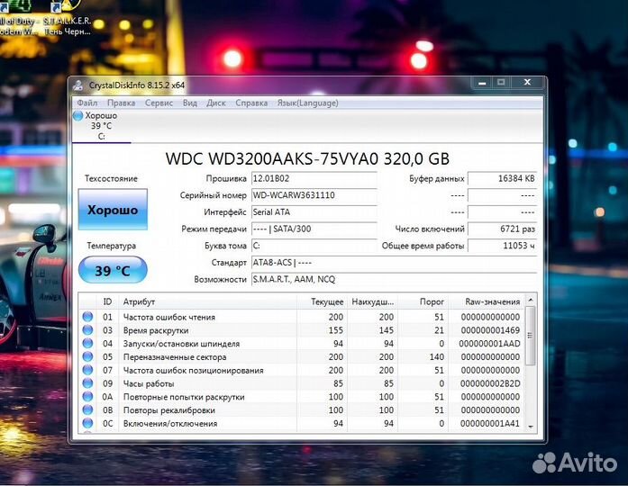Select the Время раскрутки attribute row
The image size is (628, 486).
pos(302,330)
